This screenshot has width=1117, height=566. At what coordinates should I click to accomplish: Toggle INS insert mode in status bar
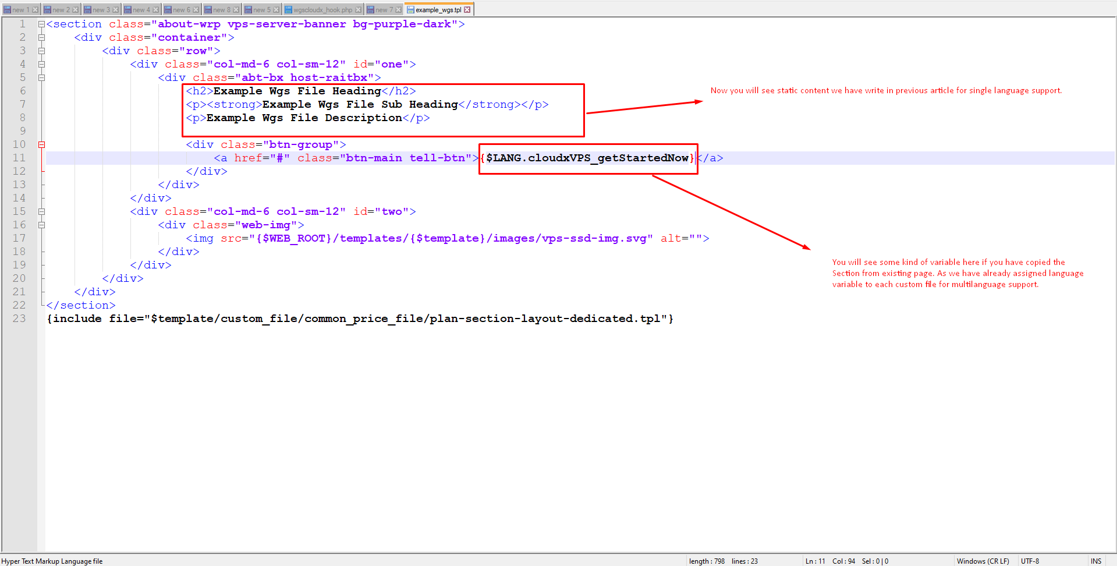point(1096,561)
